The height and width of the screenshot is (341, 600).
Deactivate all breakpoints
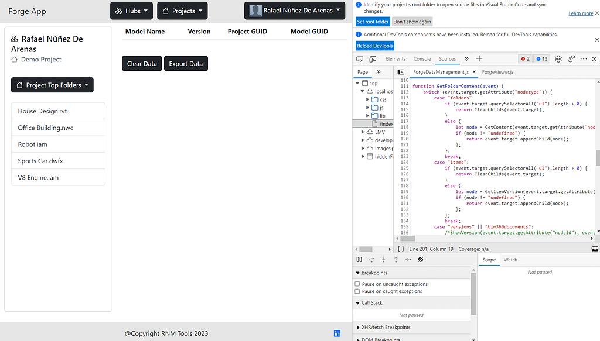(x=421, y=260)
